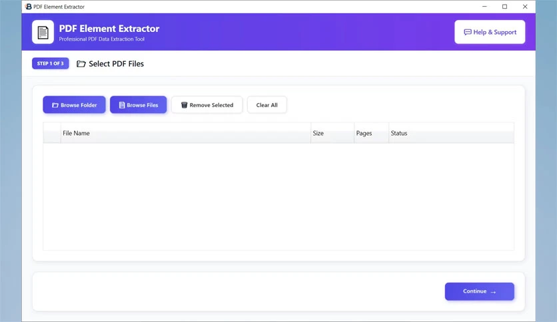Click the PDF Element Extractor header title
The image size is (557, 322).
(x=109, y=29)
